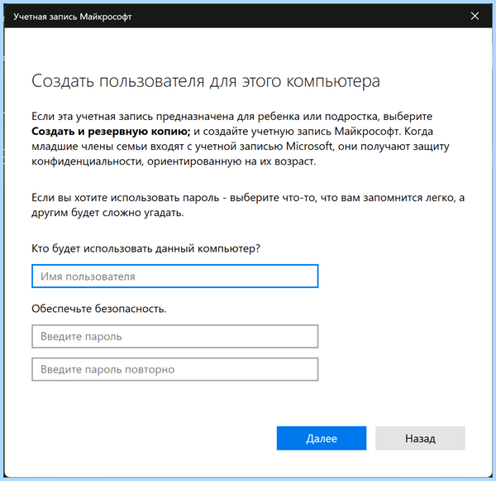Click the label 'Кто будет использовать данный компьютер?'
Screen dimensions: 496x481
pyautogui.click(x=145, y=248)
